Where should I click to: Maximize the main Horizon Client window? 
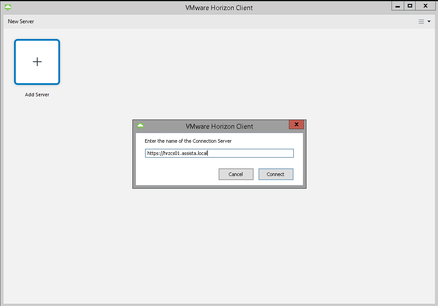[x=410, y=6]
